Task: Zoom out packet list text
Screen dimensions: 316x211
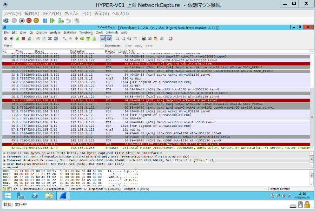Action: pos(123,39)
